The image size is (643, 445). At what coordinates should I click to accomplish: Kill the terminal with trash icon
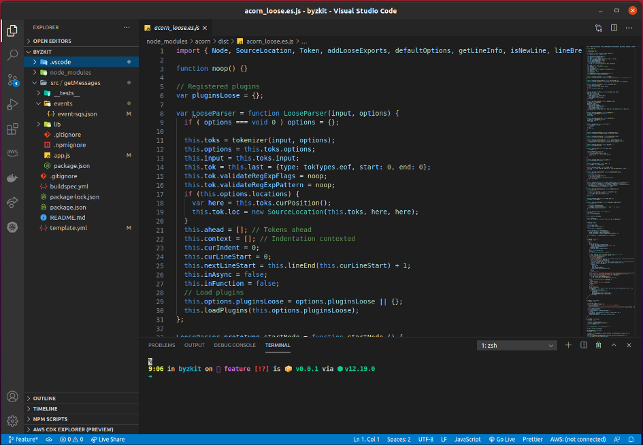coord(598,346)
